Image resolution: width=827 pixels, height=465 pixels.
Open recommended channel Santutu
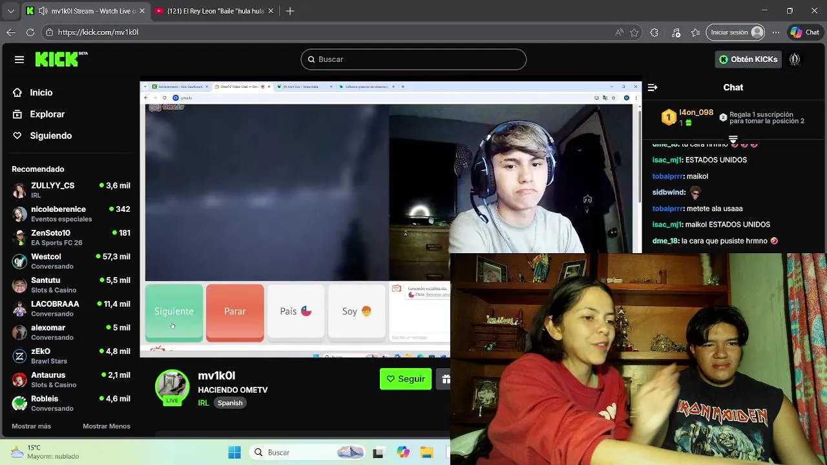pos(71,285)
